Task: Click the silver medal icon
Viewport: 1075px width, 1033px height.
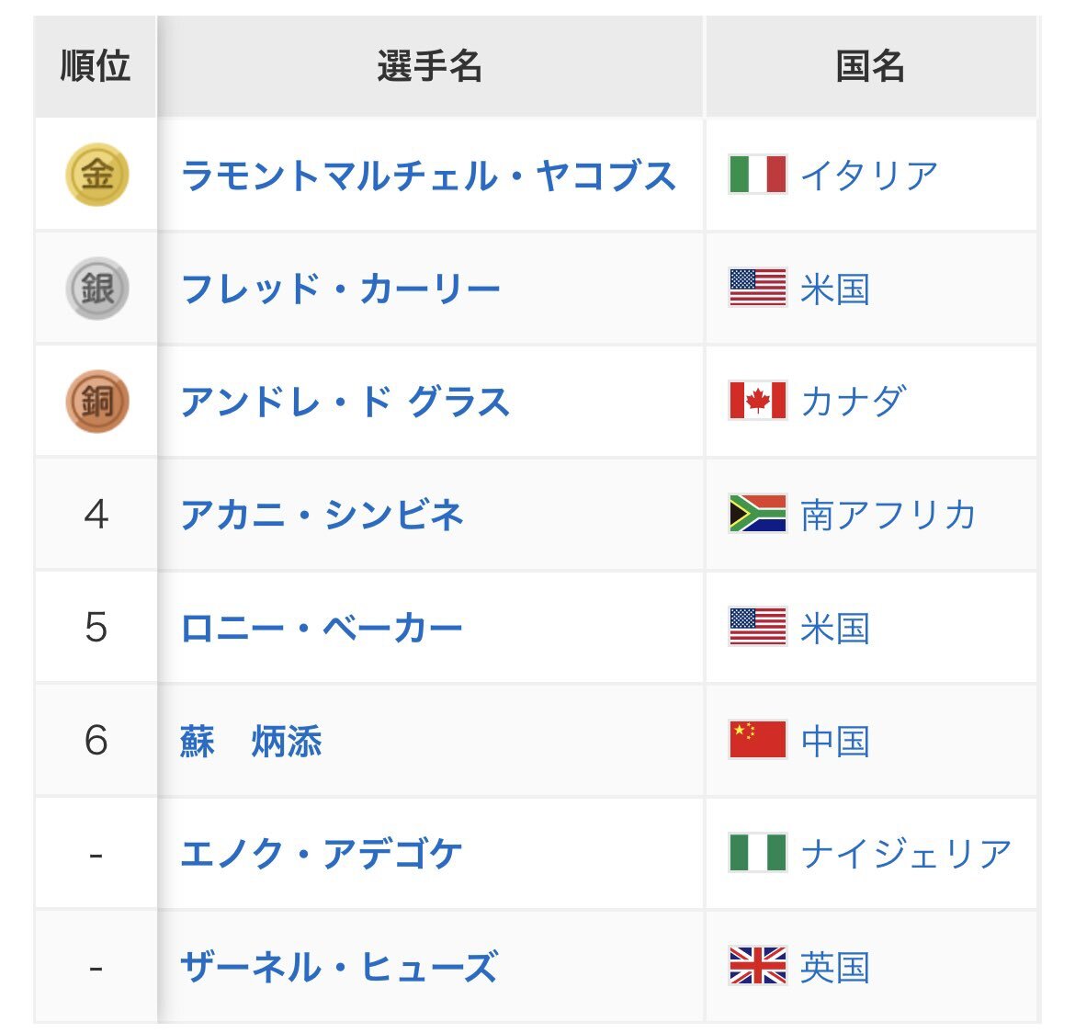Action: pyautogui.click(x=96, y=288)
